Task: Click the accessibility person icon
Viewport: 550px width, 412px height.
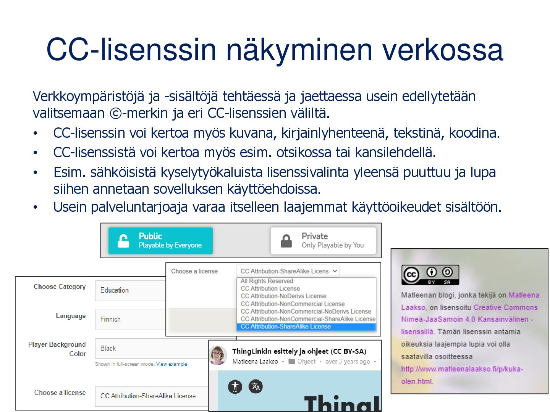Action: click(235, 387)
